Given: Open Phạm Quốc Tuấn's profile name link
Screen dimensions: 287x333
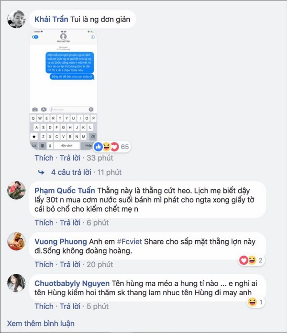Looking at the screenshot, I should (65, 191).
